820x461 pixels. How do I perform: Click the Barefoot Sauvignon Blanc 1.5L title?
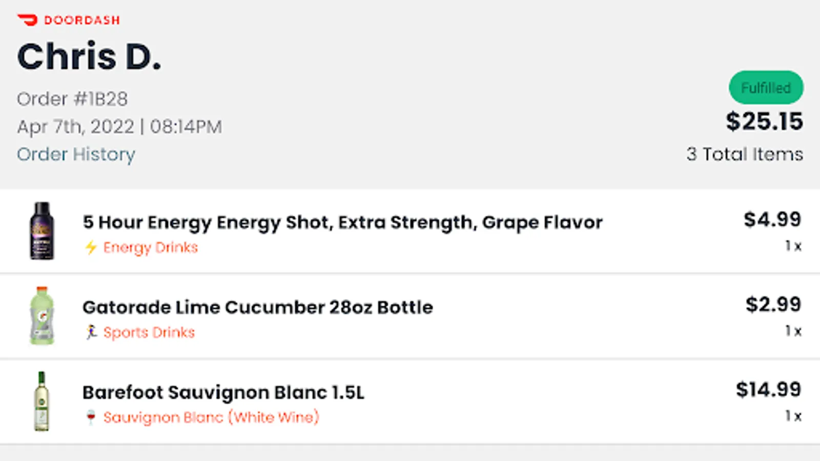coord(223,392)
